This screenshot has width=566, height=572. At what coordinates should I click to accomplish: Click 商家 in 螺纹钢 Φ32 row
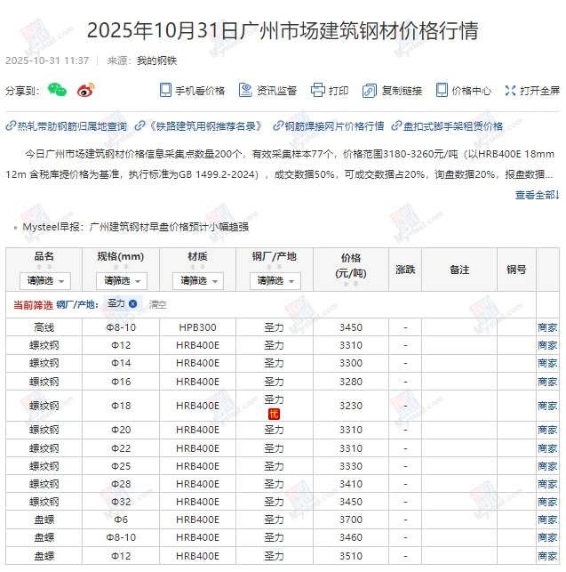(547, 502)
